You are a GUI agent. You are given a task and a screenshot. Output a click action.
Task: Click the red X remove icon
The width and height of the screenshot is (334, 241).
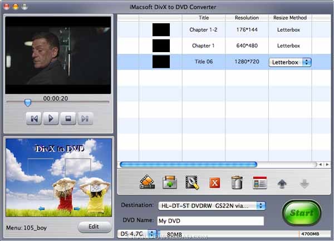click(215, 183)
